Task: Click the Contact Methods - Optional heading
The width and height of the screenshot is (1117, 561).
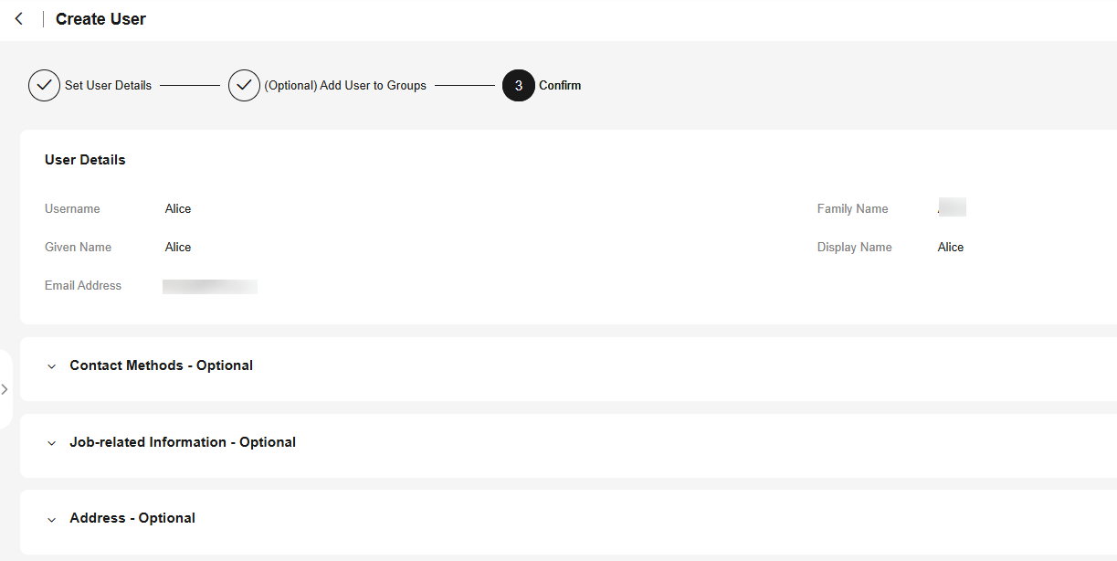Action: (x=162, y=365)
